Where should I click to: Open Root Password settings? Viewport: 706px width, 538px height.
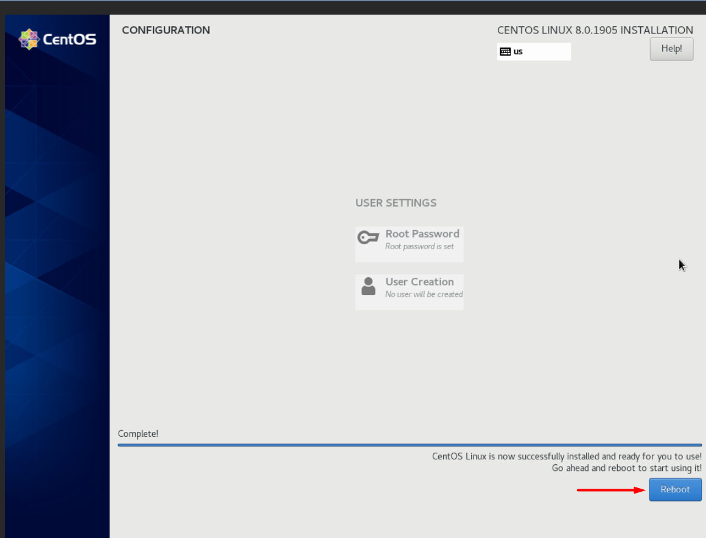click(x=409, y=244)
